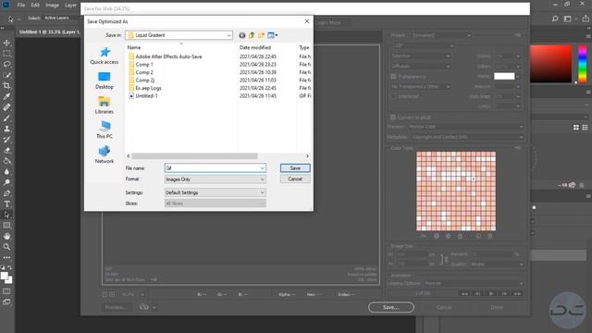Screen dimensions: 592x333
Task: Select the Brush tool
Action: tap(6, 117)
